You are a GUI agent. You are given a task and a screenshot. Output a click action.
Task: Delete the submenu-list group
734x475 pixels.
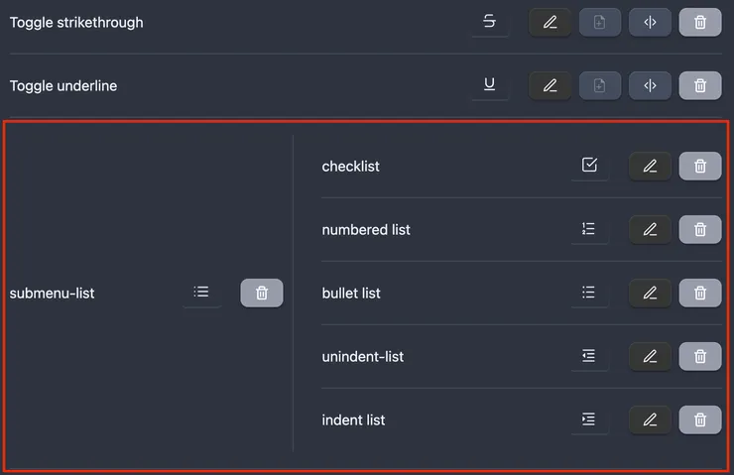coord(262,293)
